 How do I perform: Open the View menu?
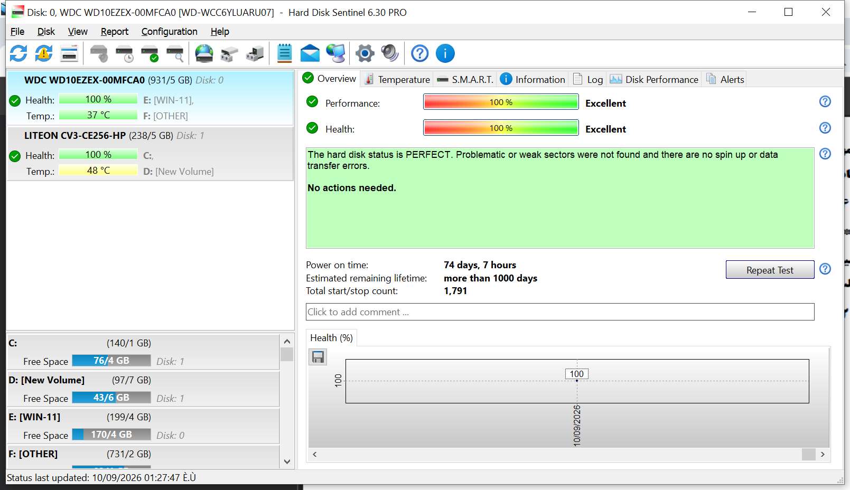pos(78,32)
